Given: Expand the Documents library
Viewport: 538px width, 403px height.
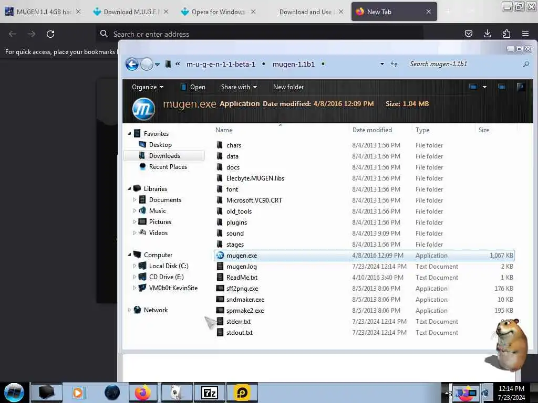Looking at the screenshot, I should click(134, 199).
